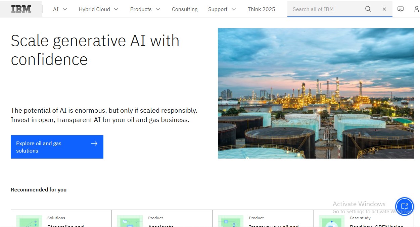Viewport: 420px width, 227px height.
Task: Expand the Hybrid Cloud menu
Action: tap(99, 9)
